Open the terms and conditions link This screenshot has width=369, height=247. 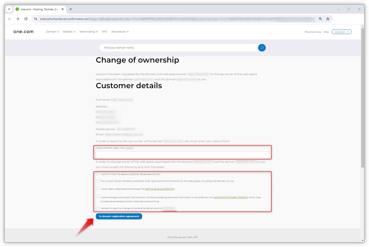tap(160, 189)
